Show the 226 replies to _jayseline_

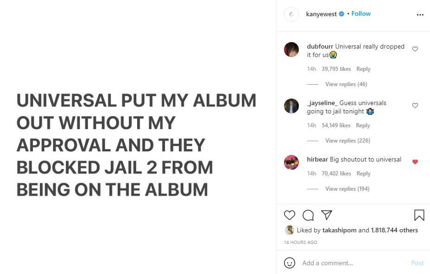coord(348,141)
